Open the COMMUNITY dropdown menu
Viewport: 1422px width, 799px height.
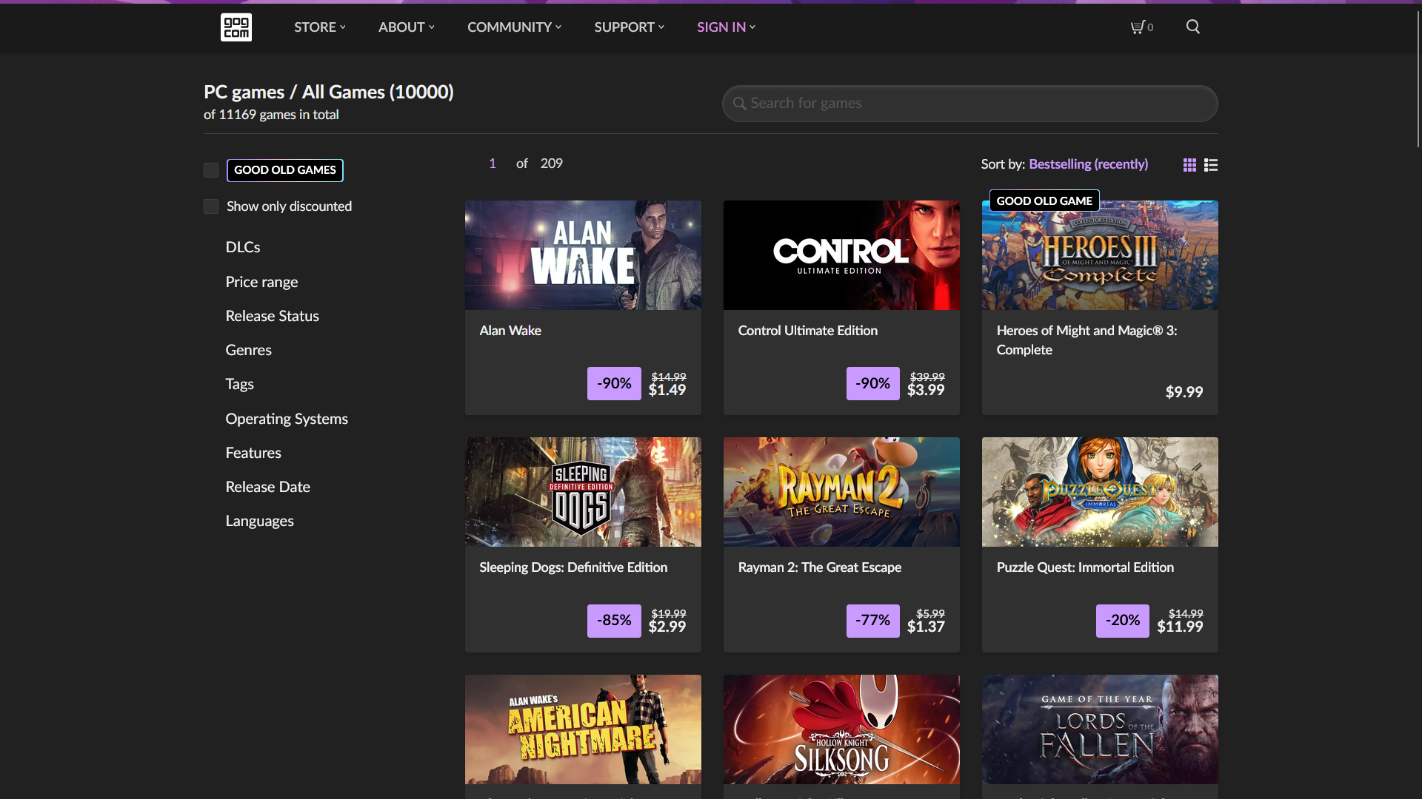(x=514, y=27)
